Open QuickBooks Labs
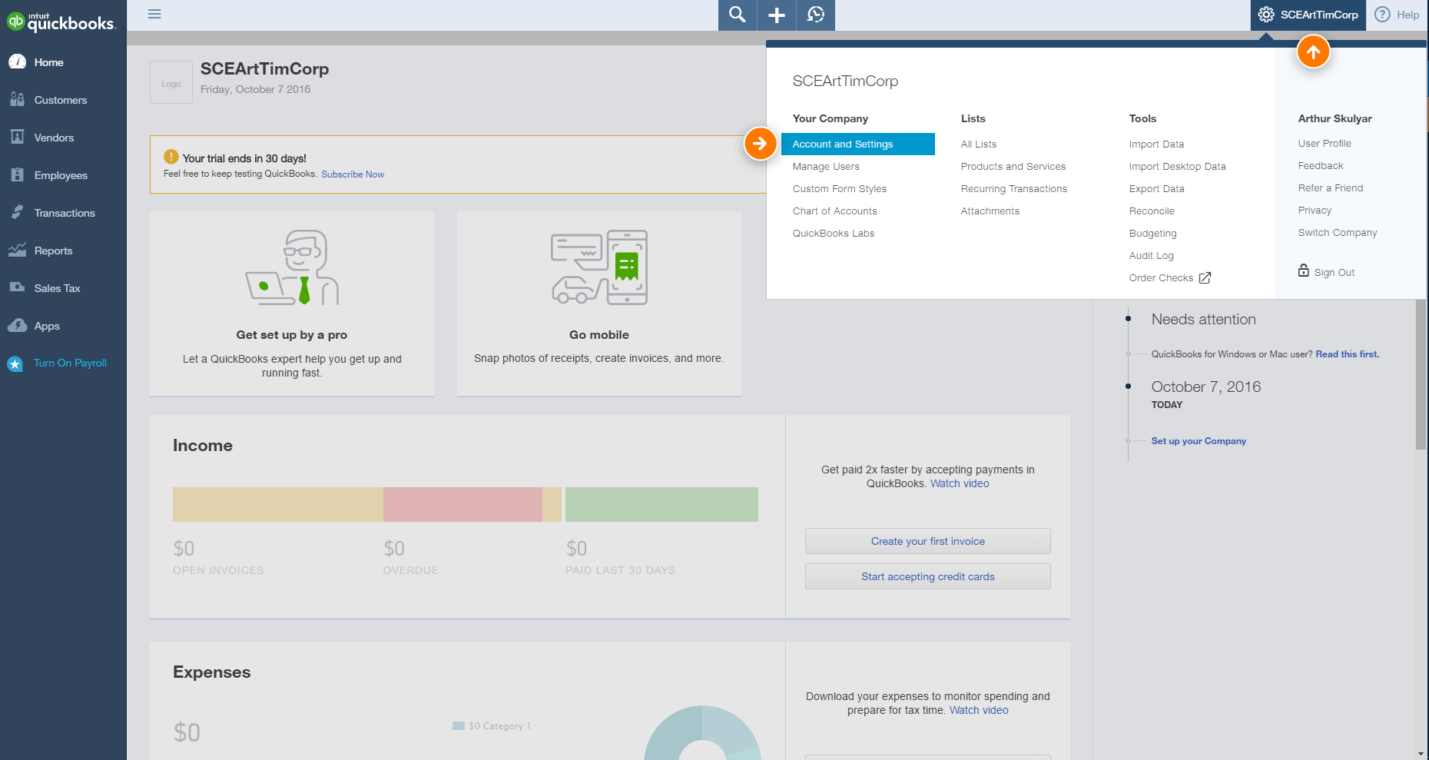Screen dimensions: 1429x760 [834, 233]
